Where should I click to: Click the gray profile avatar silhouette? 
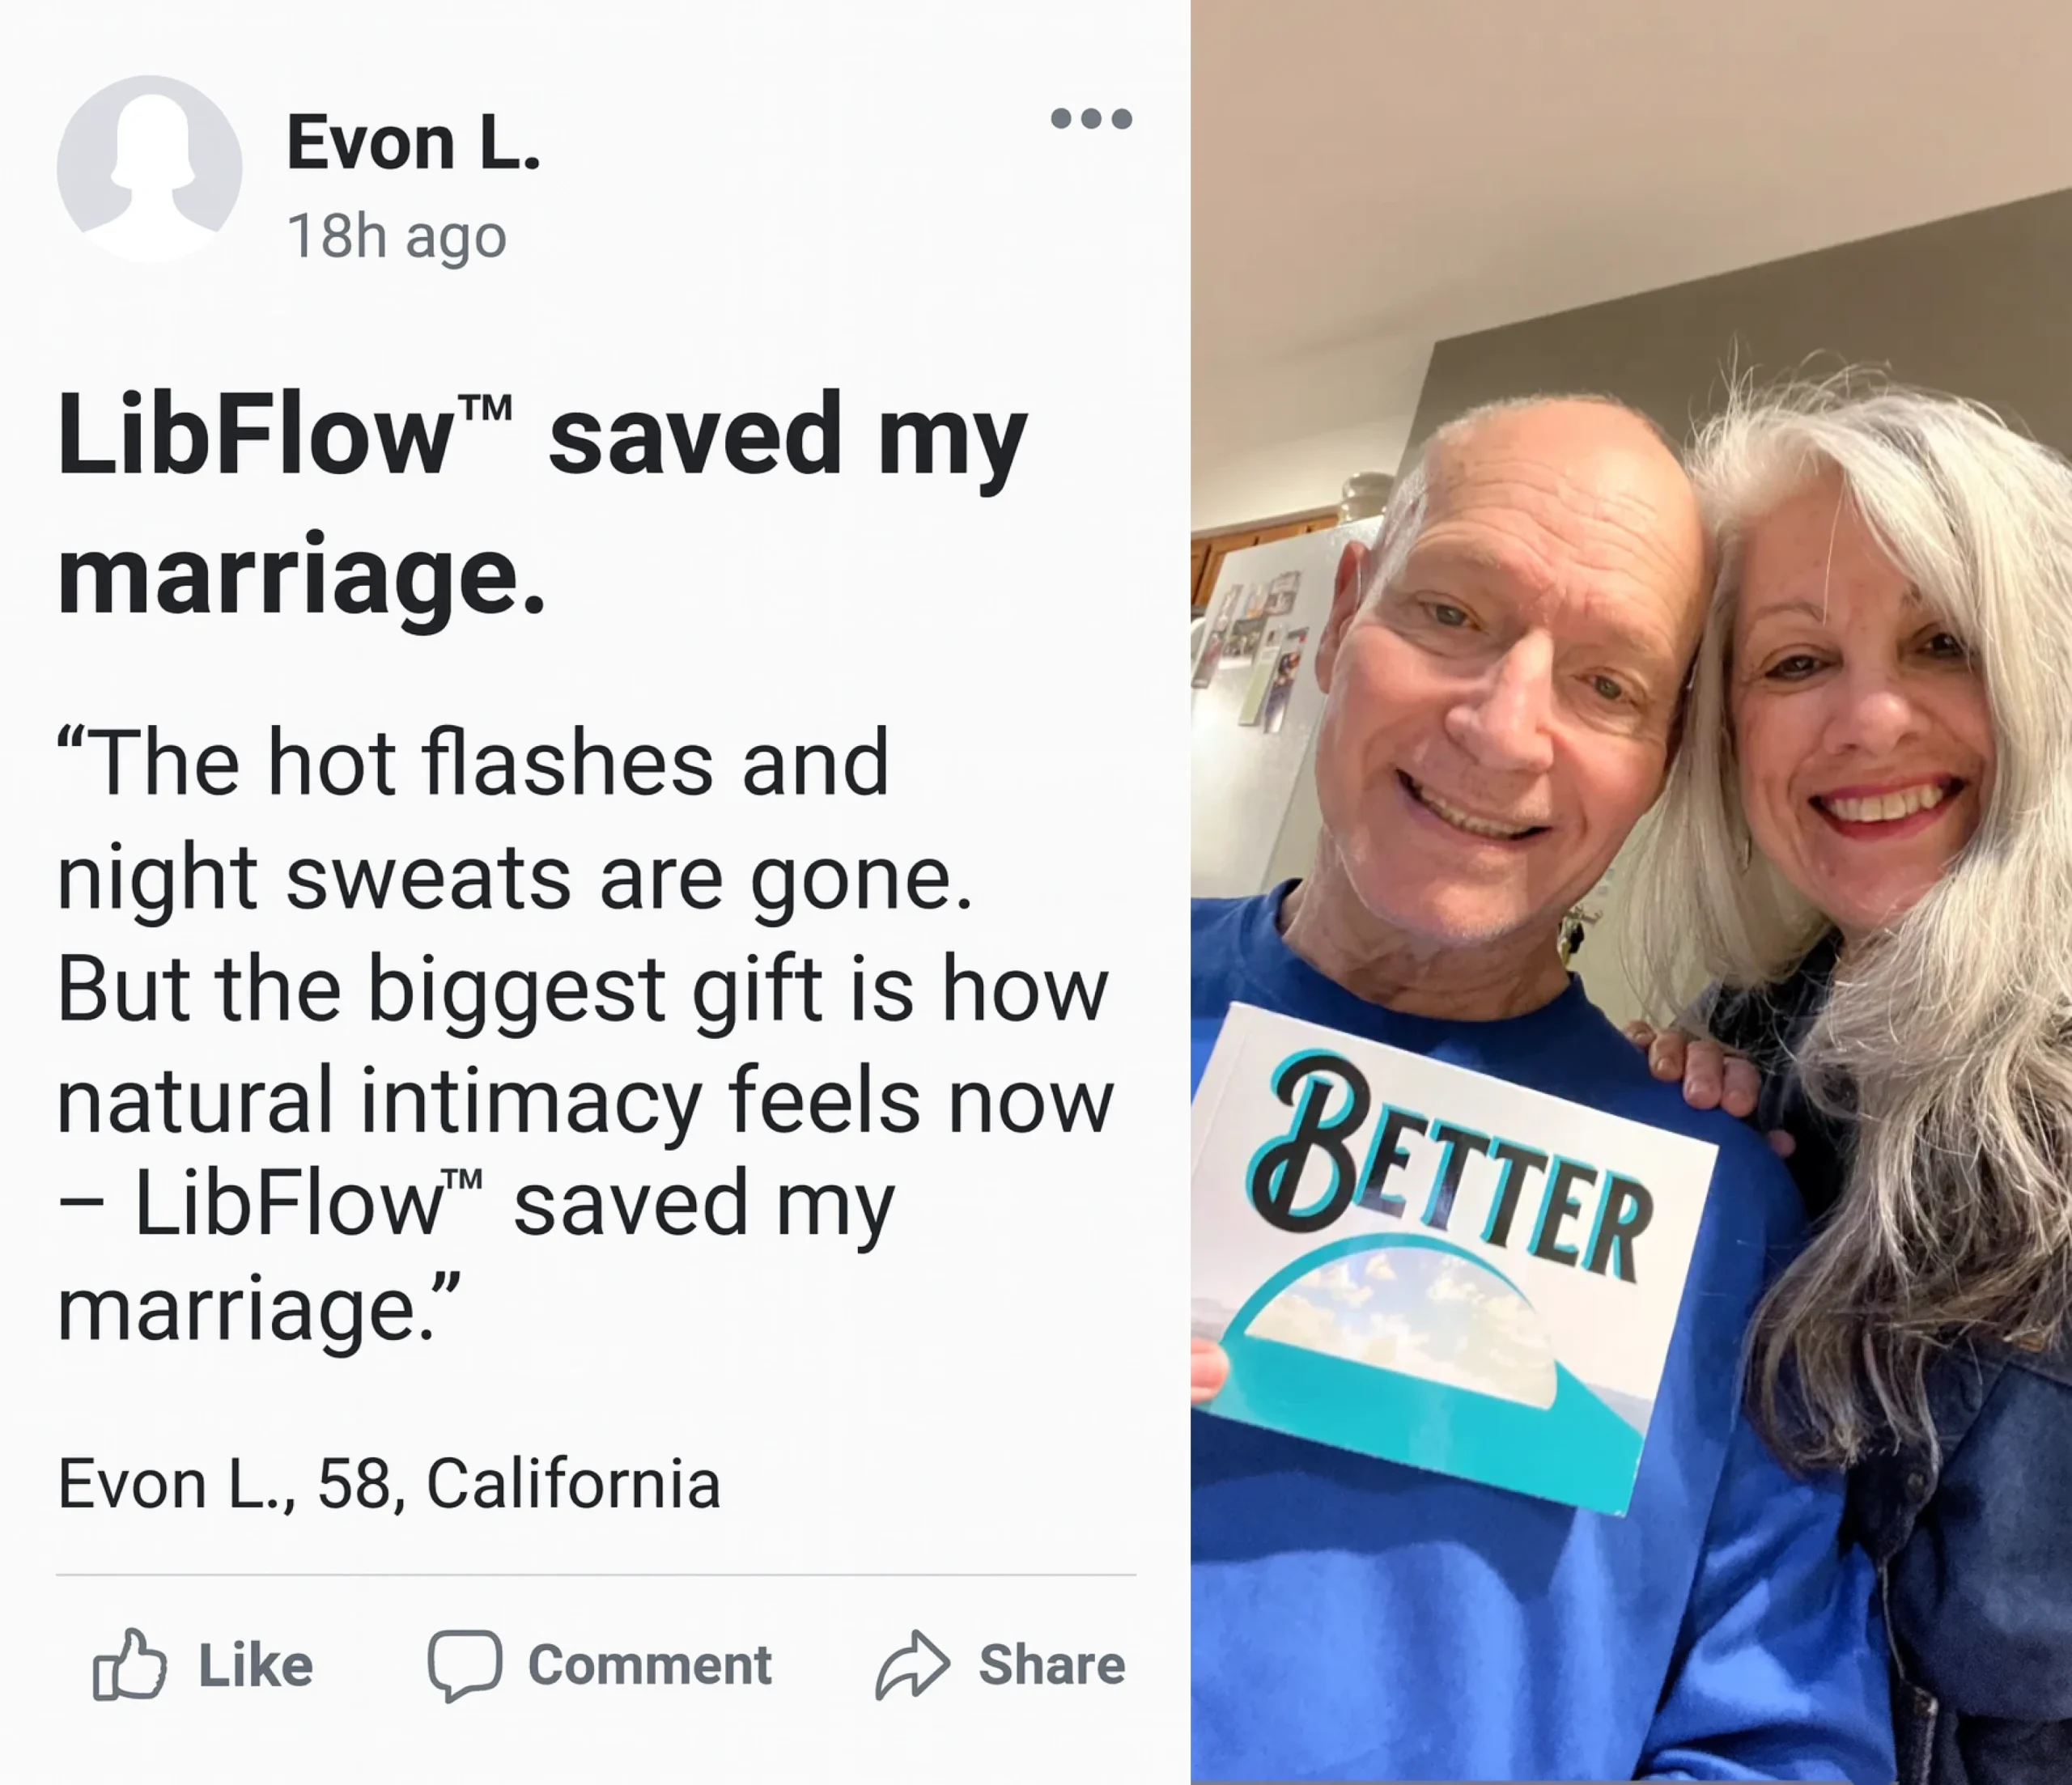(149, 167)
